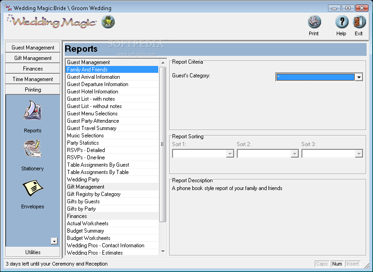Screen dimensions: 373x272
Task: Select 'Wedding Party' report
Action: 112,180
